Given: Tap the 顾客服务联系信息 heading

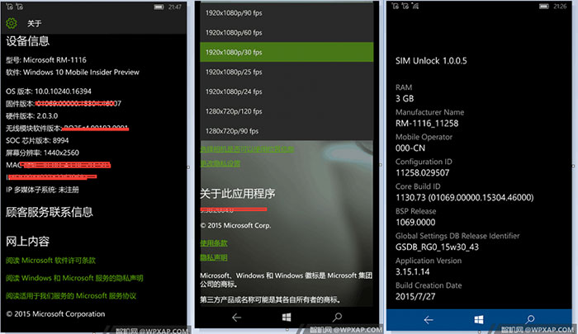Looking at the screenshot, I should click(49, 212).
